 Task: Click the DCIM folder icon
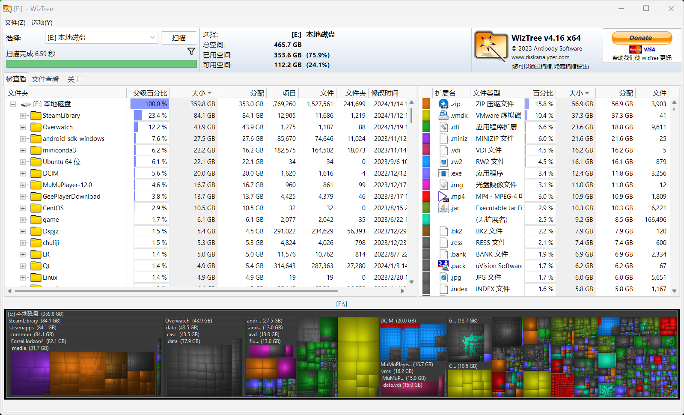(36, 173)
